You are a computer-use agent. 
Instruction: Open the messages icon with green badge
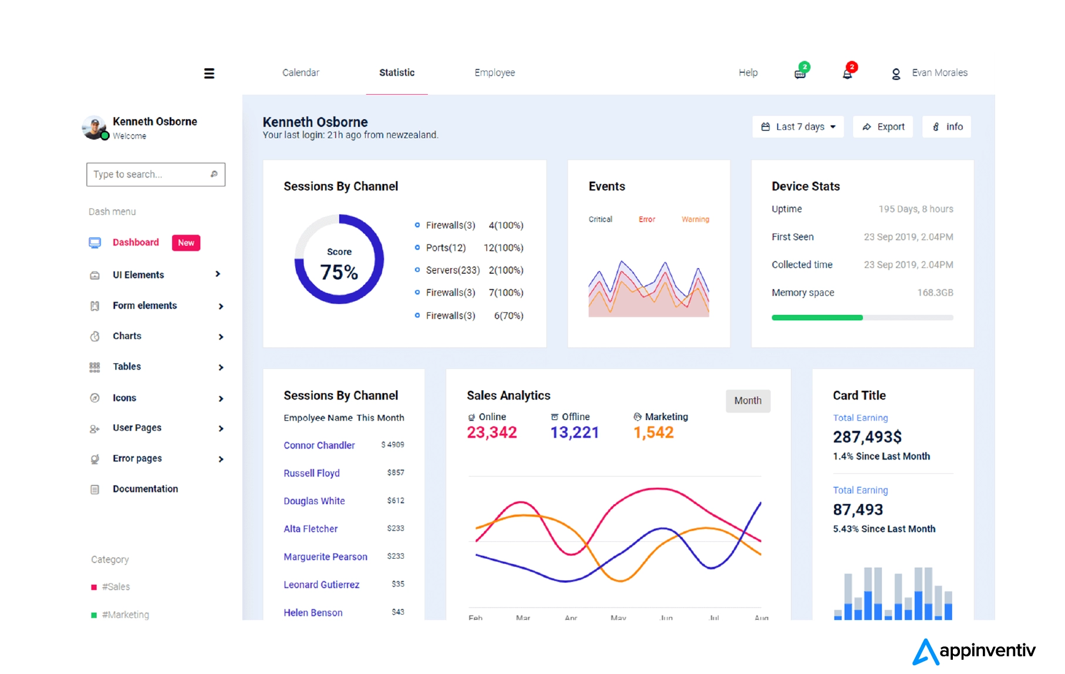[800, 73]
